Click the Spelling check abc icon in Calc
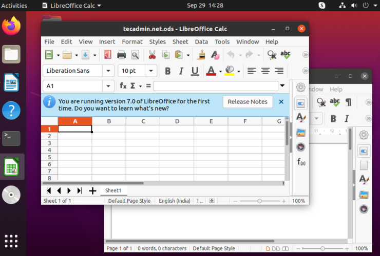The image size is (380, 256). [286, 55]
